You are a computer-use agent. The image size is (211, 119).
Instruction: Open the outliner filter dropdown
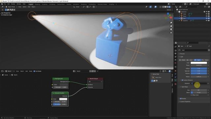pyautogui.click(x=205, y=7)
